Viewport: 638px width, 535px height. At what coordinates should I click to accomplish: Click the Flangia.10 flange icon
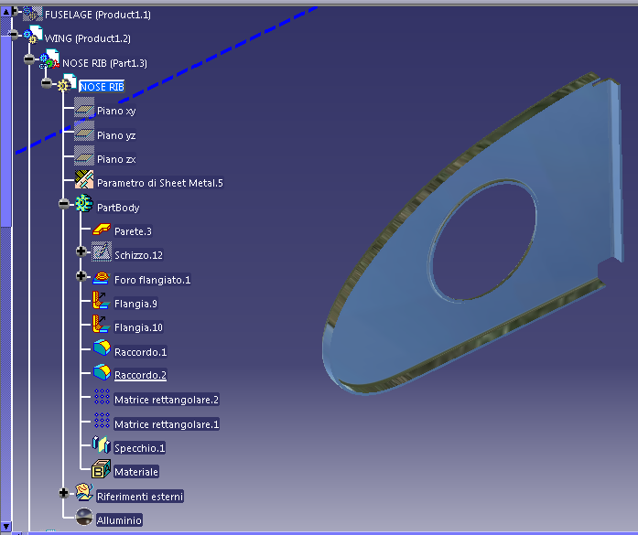pos(102,325)
